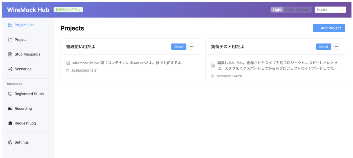Open Request Log page
The height and width of the screenshot is (158, 353).
tap(28, 123)
